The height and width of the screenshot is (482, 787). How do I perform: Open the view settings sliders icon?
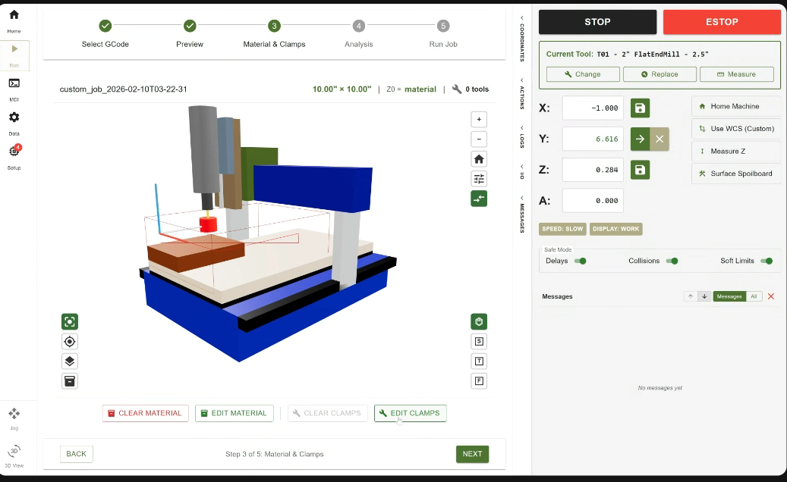pos(479,179)
